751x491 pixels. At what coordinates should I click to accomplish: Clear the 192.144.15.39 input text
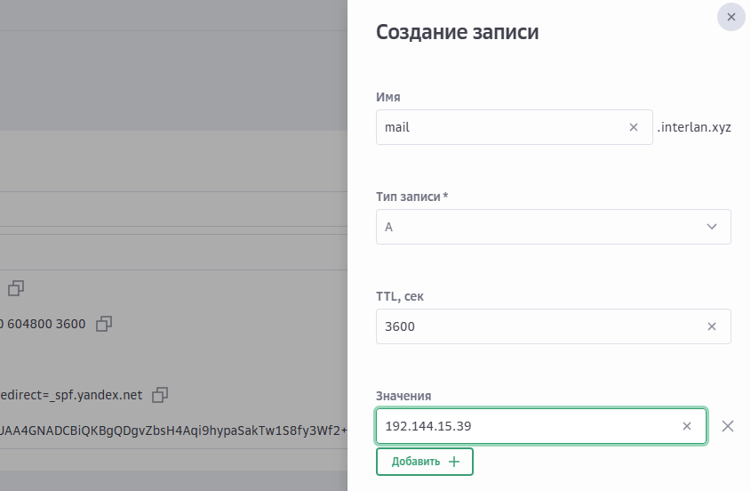[x=686, y=426]
